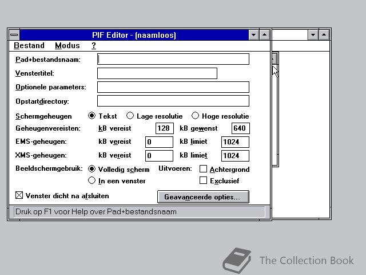Click Geheugenvereisten kB vereist field 128
Screen dimensions: 366x275
tap(165, 128)
